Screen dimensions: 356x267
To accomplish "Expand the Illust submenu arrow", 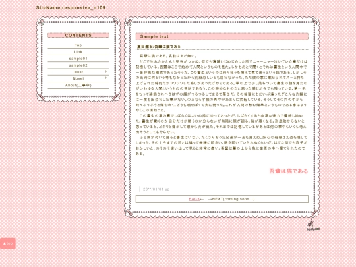I will (x=105, y=71).
